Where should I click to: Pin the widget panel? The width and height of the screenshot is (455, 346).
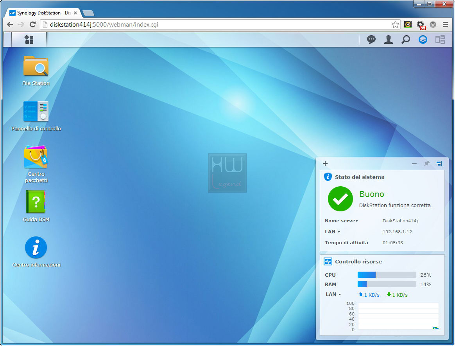click(x=426, y=164)
